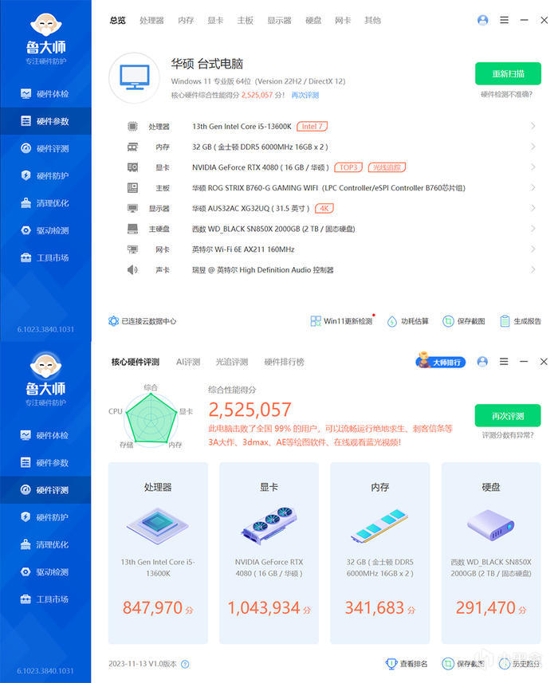Click the 评测分数有异常? link
This screenshot has width=558, height=683.
coord(508,435)
